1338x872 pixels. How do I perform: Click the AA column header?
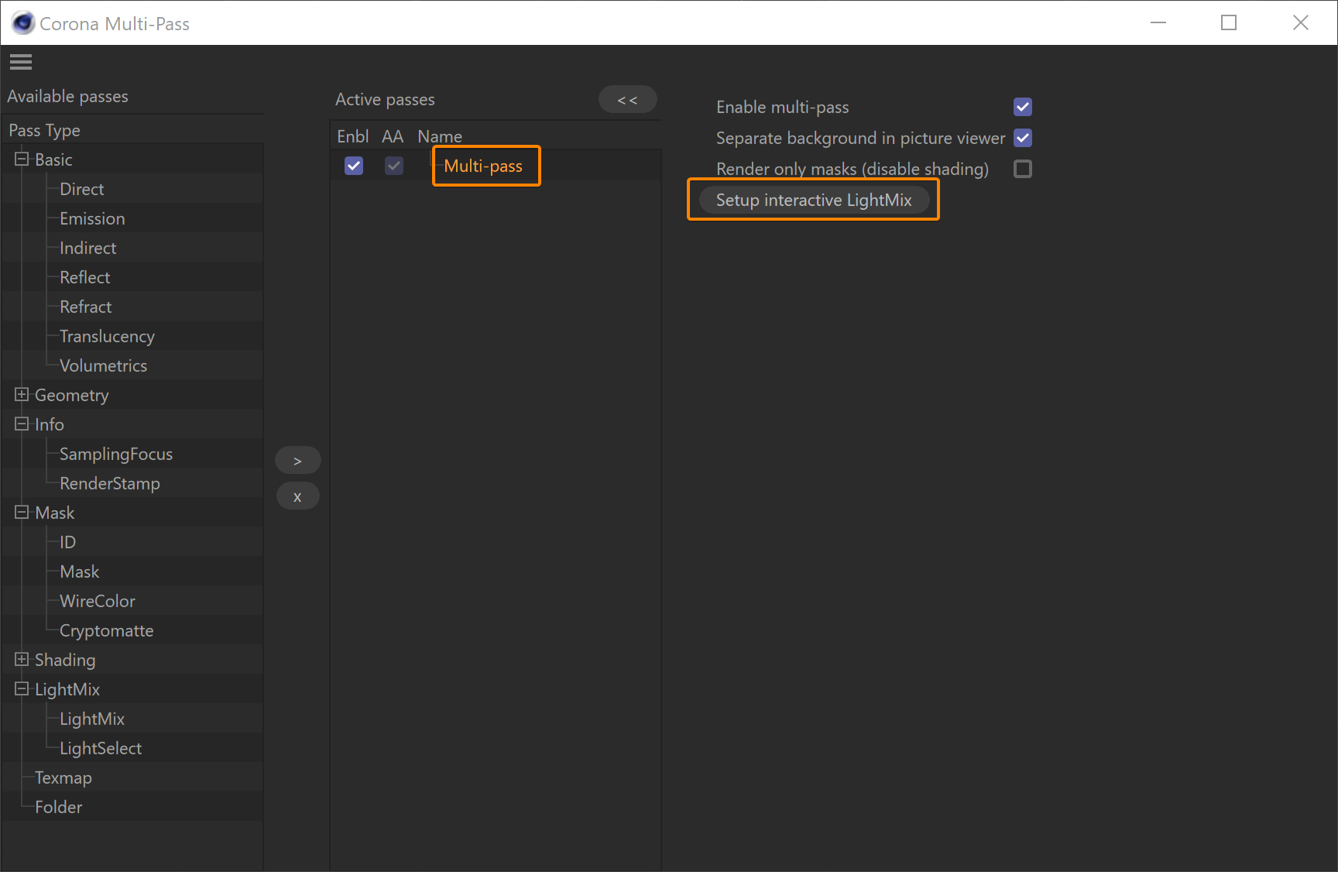[x=393, y=136]
